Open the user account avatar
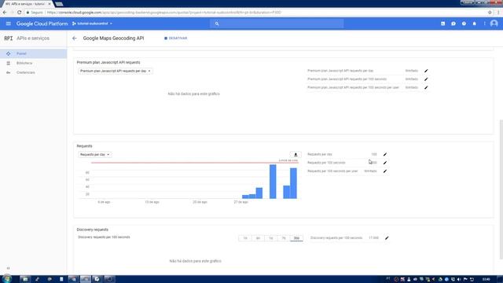The image size is (503, 283). coord(494,24)
